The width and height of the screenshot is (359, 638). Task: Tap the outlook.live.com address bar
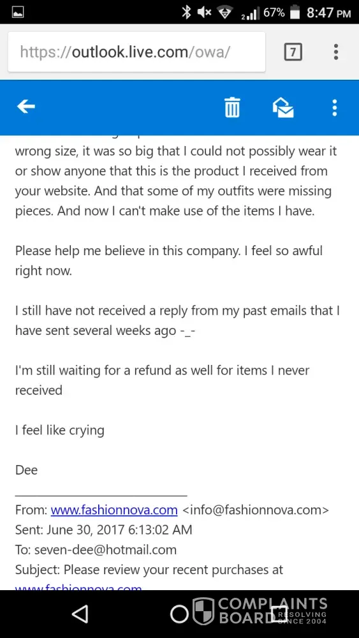click(x=136, y=52)
